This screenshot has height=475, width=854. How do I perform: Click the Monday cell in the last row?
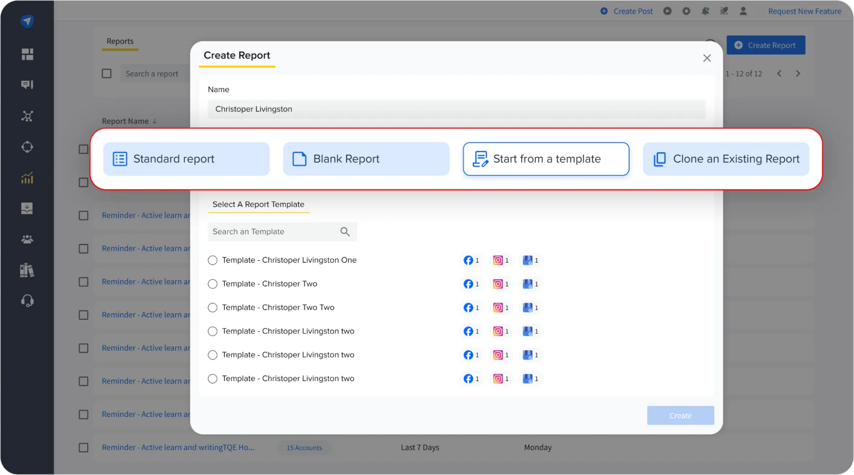[x=538, y=448]
